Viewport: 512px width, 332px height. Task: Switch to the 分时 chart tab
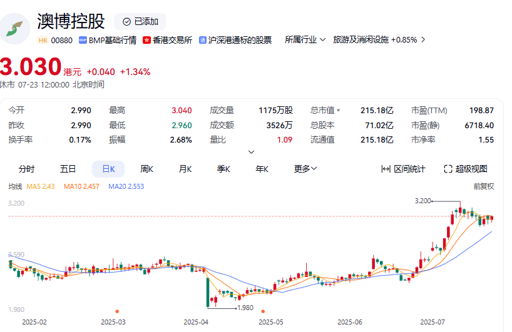[x=26, y=169]
